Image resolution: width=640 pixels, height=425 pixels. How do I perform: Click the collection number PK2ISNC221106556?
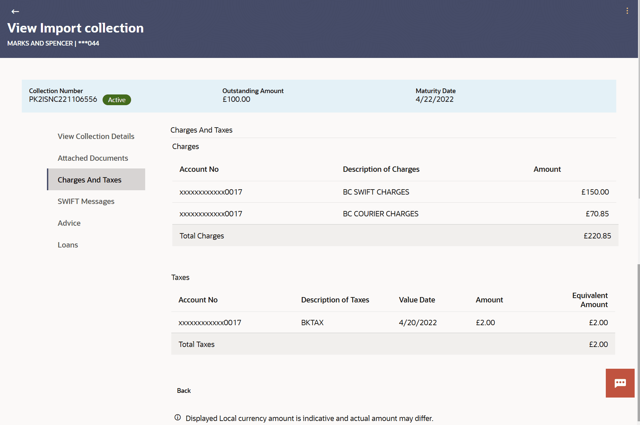(63, 99)
